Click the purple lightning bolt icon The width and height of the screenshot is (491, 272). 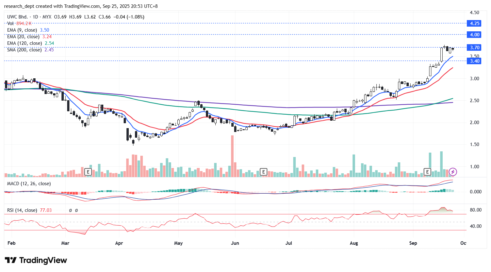point(452,172)
